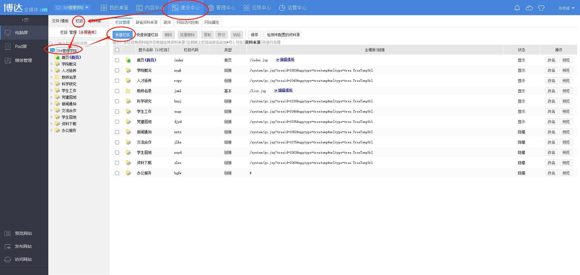Click the 预览网站 icon

pyautogui.click(x=8, y=233)
